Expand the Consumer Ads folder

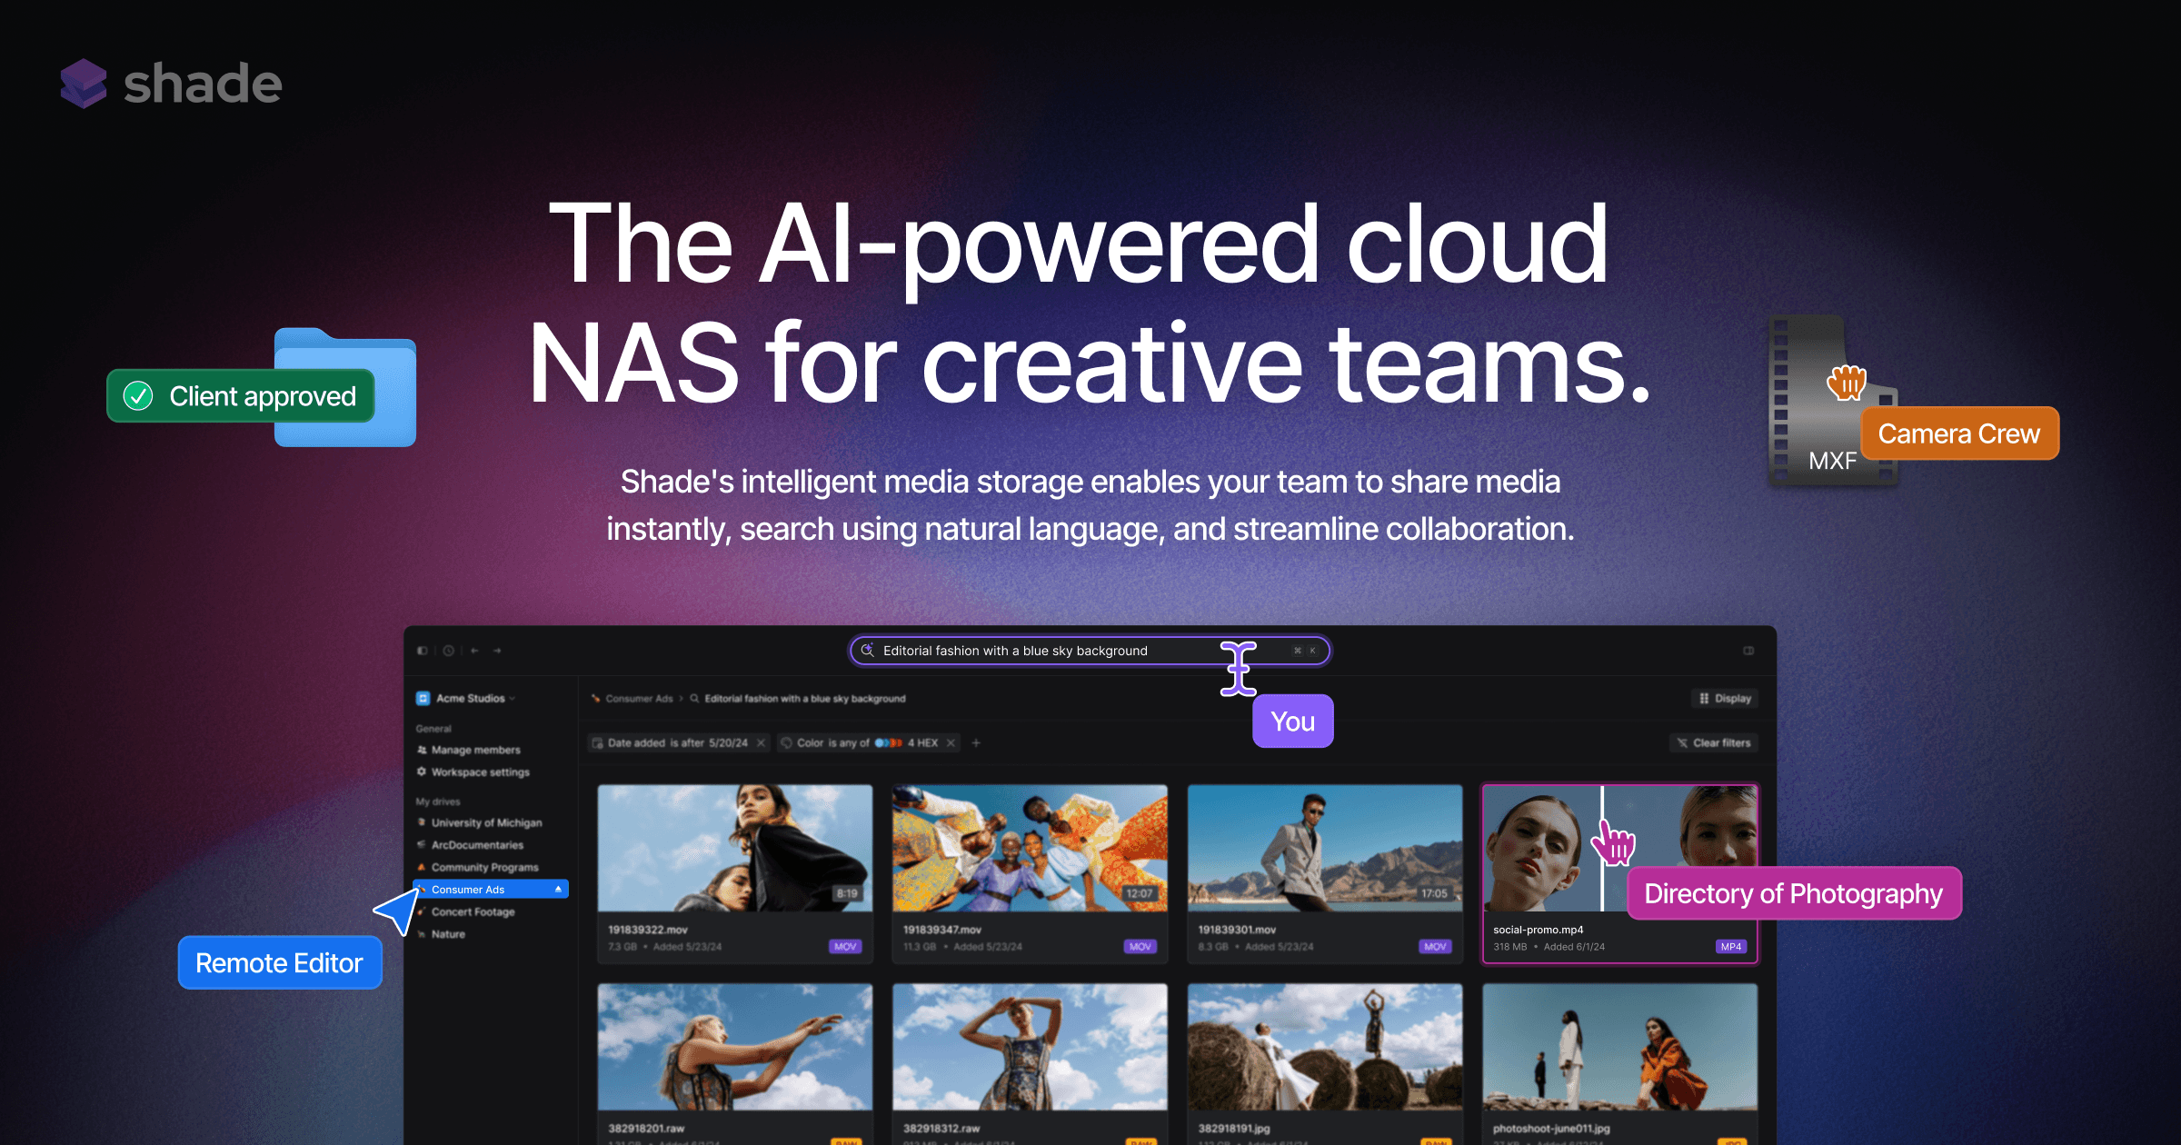pos(587,890)
